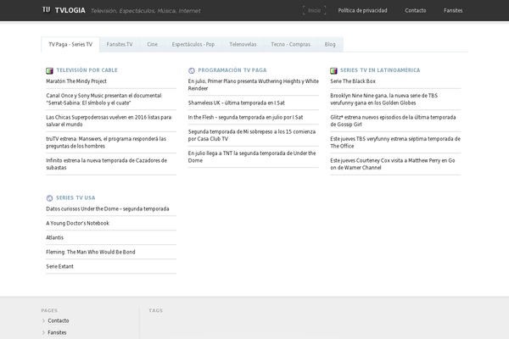Open Política de privacidad in top menu
This screenshot has height=339, width=509.
tap(363, 10)
